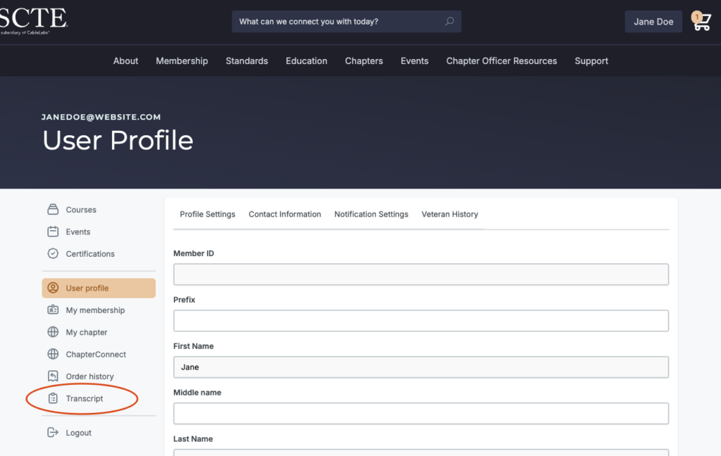
Task: Click the My chapter globe icon
Action: point(53,332)
